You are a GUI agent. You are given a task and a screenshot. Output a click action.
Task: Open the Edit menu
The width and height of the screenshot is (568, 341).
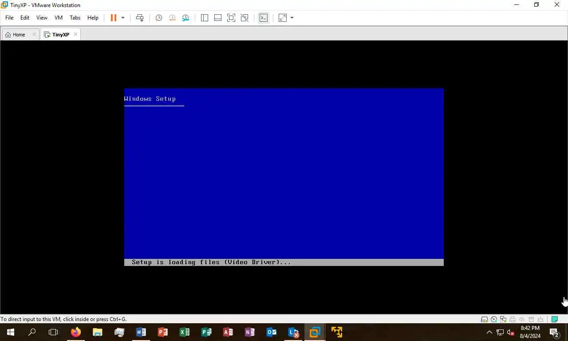tap(25, 18)
